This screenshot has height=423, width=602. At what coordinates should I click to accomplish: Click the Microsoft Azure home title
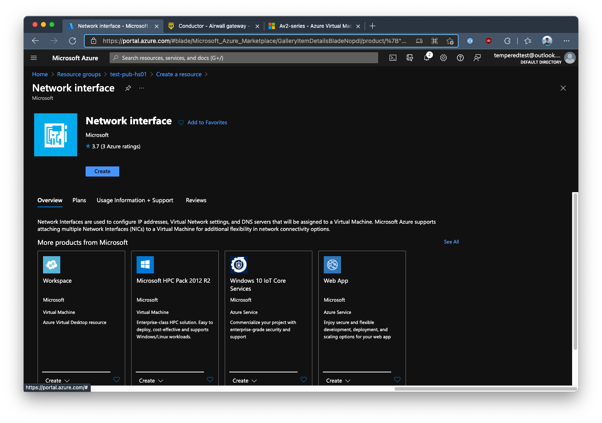pos(75,58)
